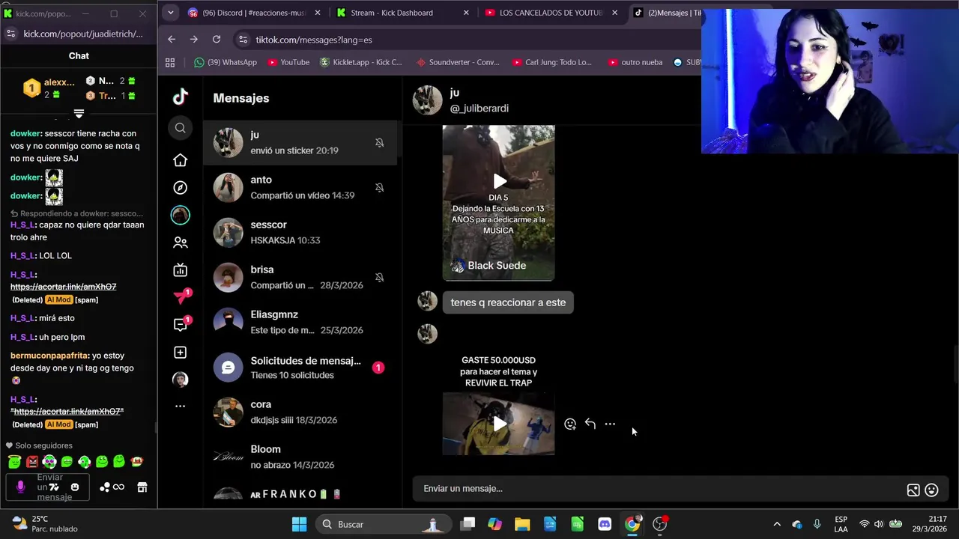Viewport: 959px width, 539px height.
Task: Open the LIVE icon in TikTok sidebar
Action: pos(181,270)
